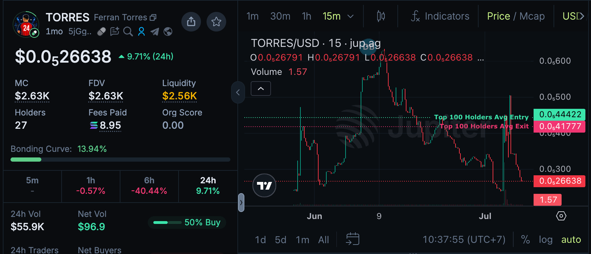591x254 pixels.
Task: Toggle percent scale on chart
Action: 525,240
